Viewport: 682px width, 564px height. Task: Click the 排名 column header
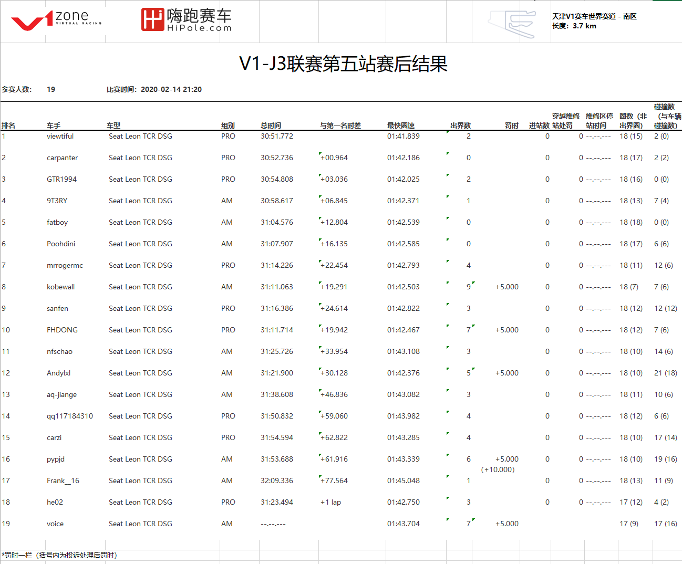8,126
